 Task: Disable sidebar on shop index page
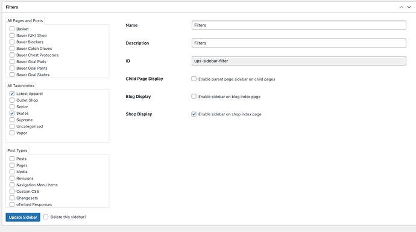pyautogui.click(x=194, y=114)
